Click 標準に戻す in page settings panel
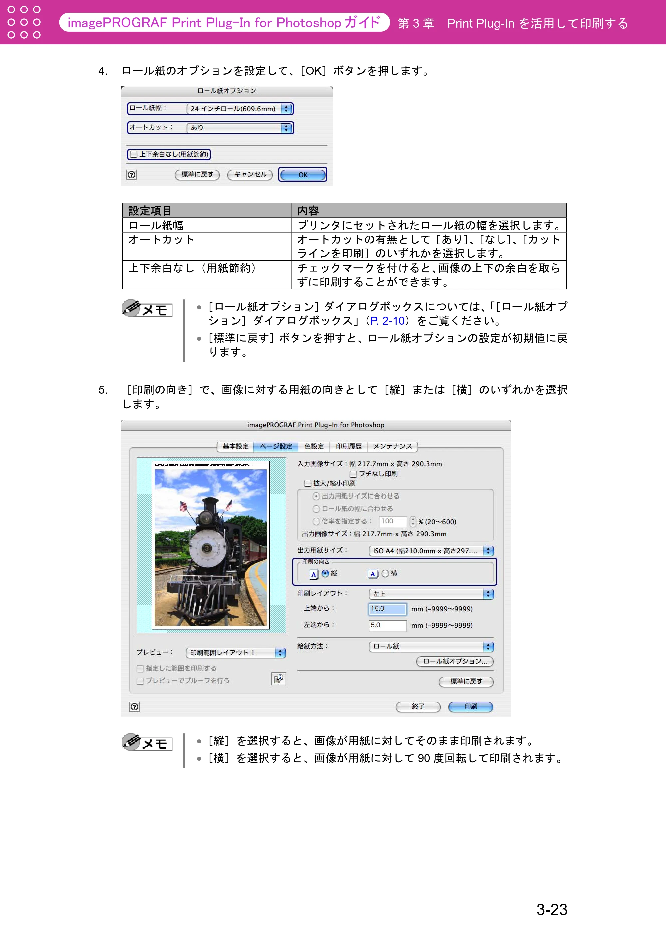The width and height of the screenshot is (666, 943). point(466,682)
